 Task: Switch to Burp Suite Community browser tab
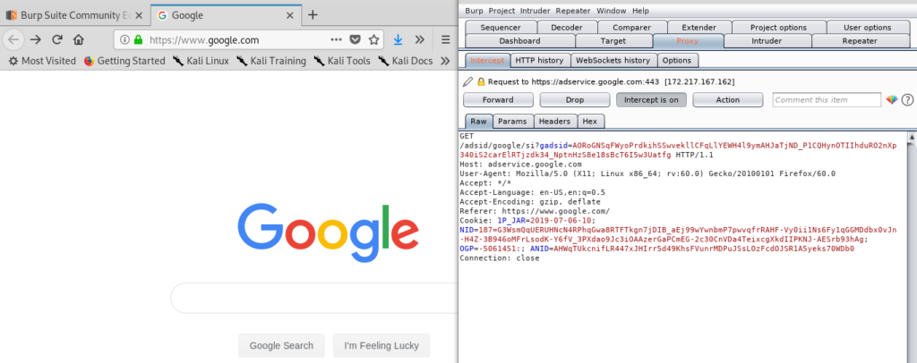(x=75, y=15)
